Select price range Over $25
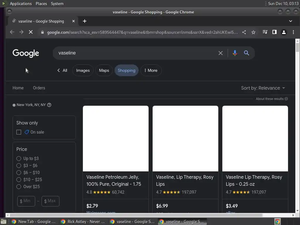Viewport: 300px width, 225px height. [19, 187]
